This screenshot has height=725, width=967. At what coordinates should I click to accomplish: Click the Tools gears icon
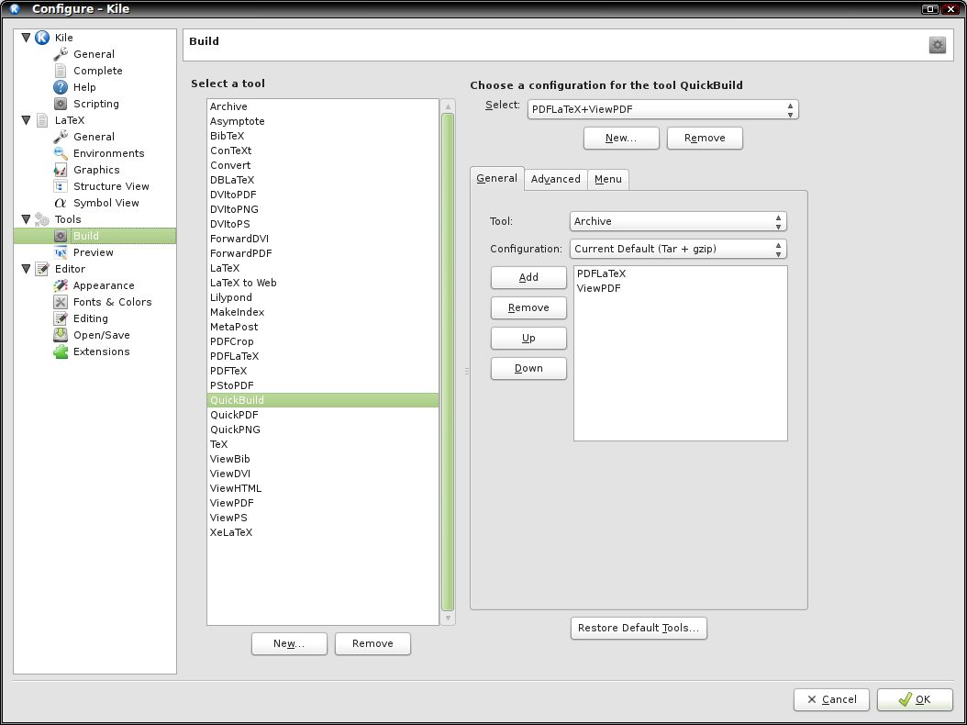coord(42,219)
